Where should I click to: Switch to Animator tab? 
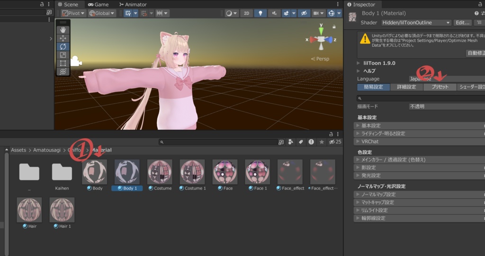pos(133,4)
